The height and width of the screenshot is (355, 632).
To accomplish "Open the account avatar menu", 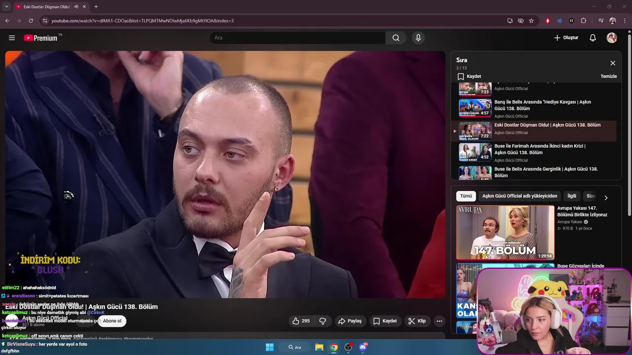I will point(612,38).
